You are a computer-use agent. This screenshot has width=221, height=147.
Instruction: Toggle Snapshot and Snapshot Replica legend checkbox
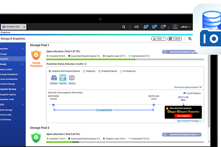(x=50, y=71)
